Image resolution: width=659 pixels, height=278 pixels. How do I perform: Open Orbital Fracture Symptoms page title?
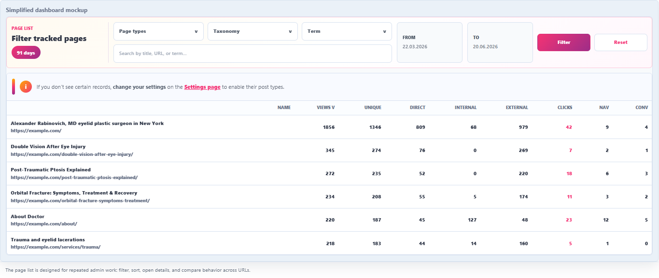[74, 193]
